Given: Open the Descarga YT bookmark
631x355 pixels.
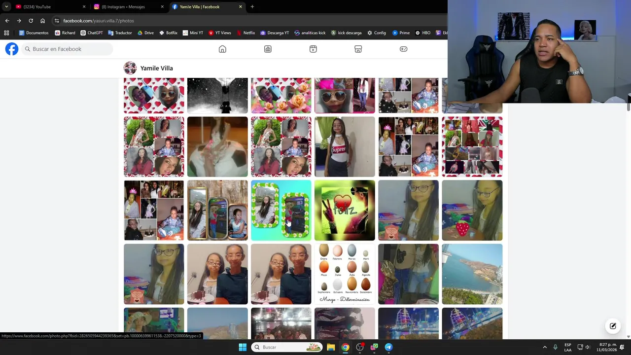Looking at the screenshot, I should click(x=275, y=33).
